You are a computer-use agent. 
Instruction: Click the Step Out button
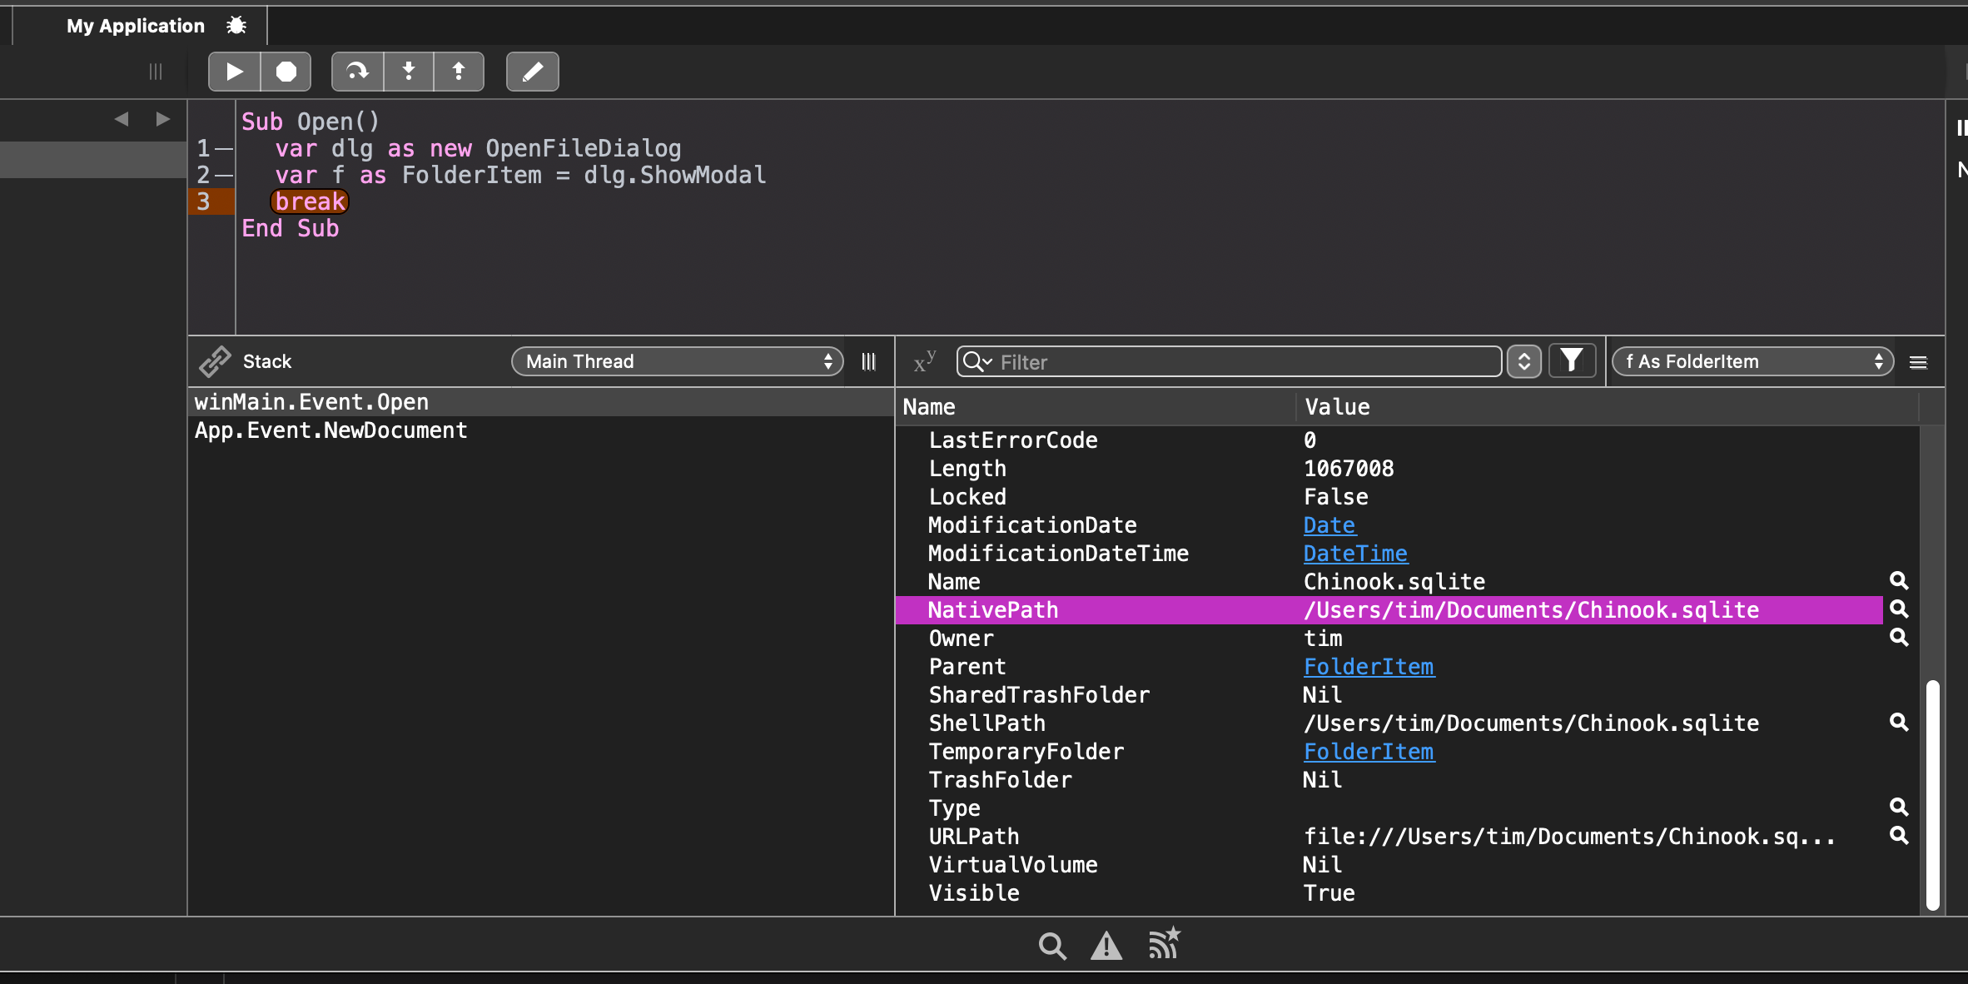tap(459, 72)
